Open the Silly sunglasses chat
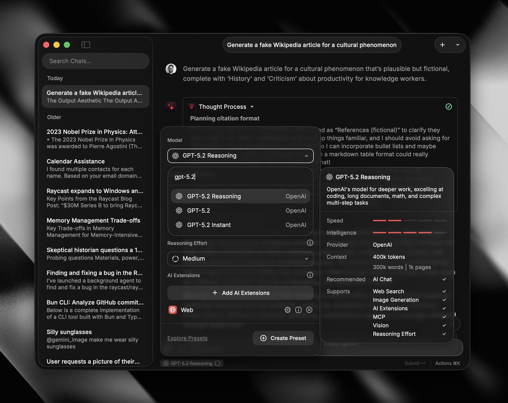Viewport: 508px width, 403px height. pyautogui.click(x=96, y=339)
